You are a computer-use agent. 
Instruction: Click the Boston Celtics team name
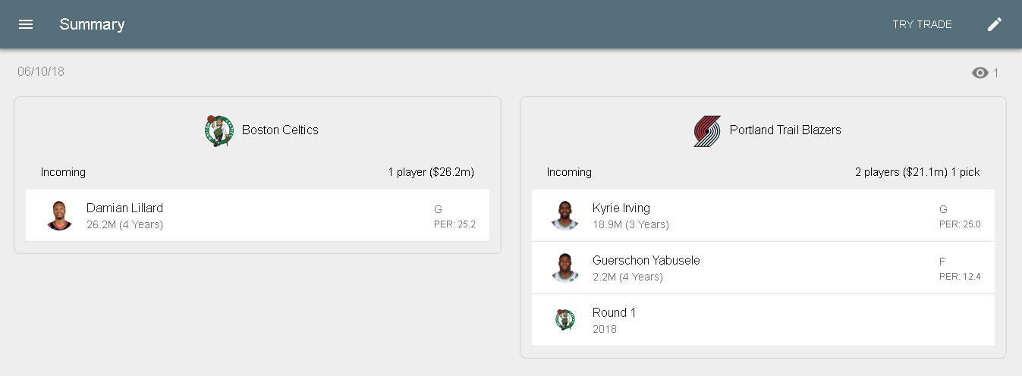click(280, 130)
